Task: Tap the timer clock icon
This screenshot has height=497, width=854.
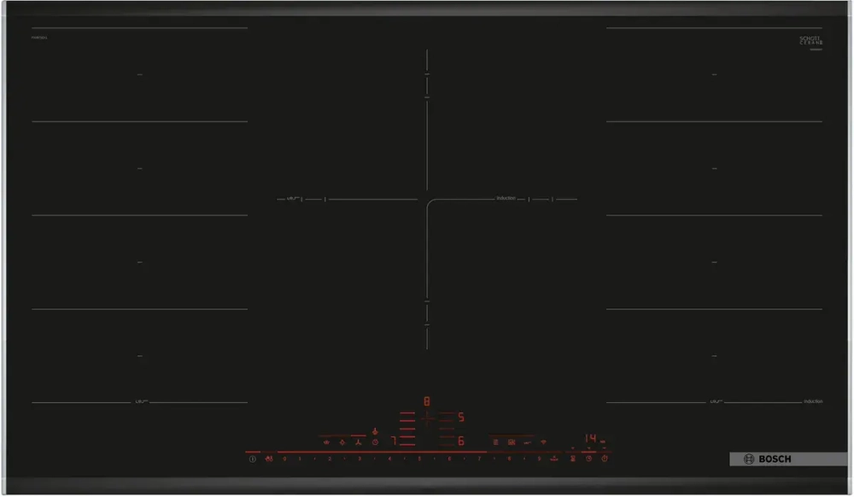Action: point(375,442)
